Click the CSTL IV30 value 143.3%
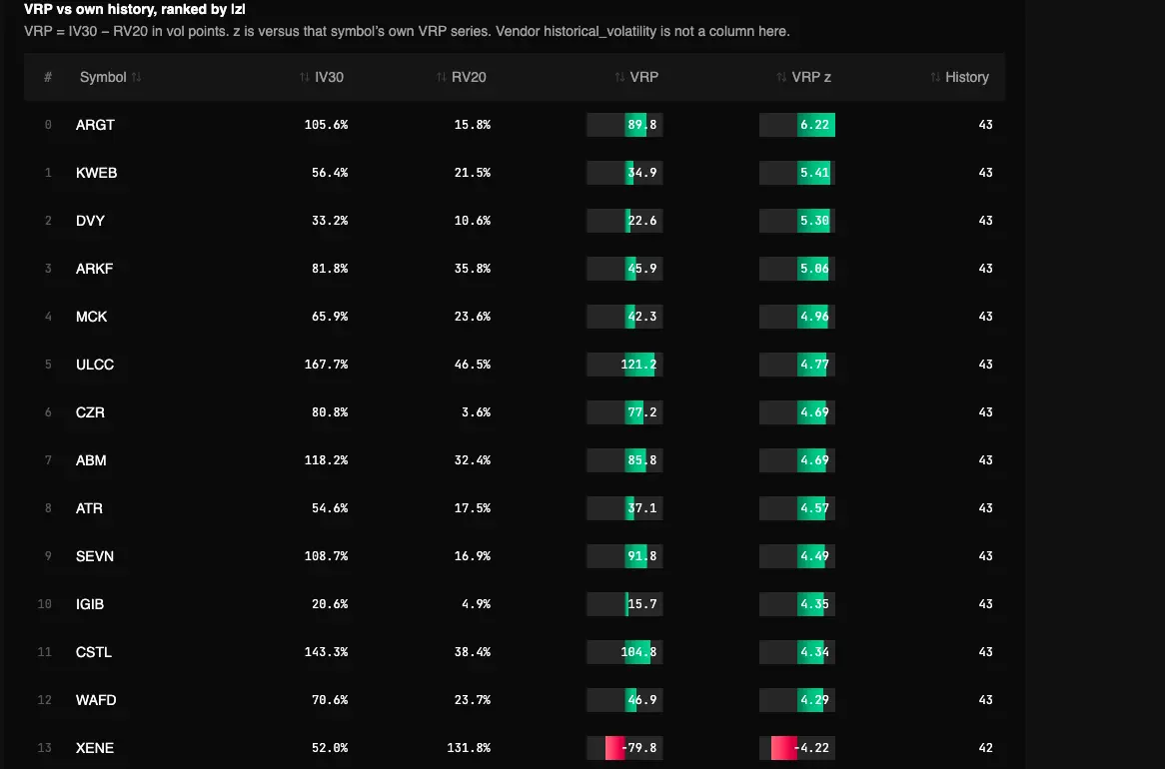 (x=326, y=651)
